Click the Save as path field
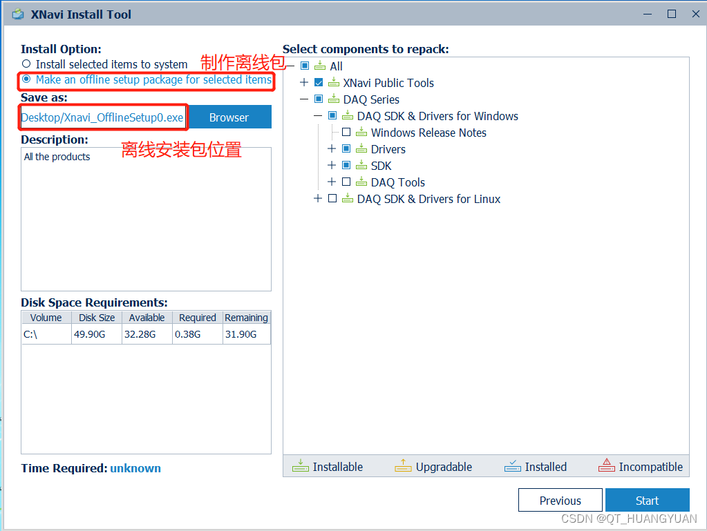The width and height of the screenshot is (707, 531). point(103,117)
